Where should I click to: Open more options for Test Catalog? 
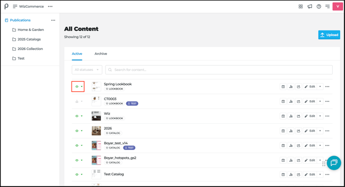327,175
